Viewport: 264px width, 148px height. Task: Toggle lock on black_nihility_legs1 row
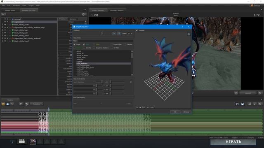2,30
